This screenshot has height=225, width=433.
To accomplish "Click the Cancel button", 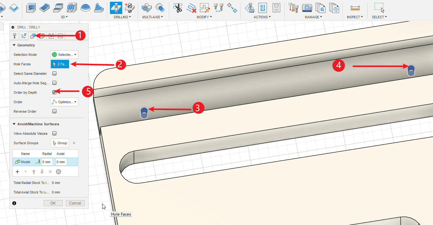I will pos(75,203).
